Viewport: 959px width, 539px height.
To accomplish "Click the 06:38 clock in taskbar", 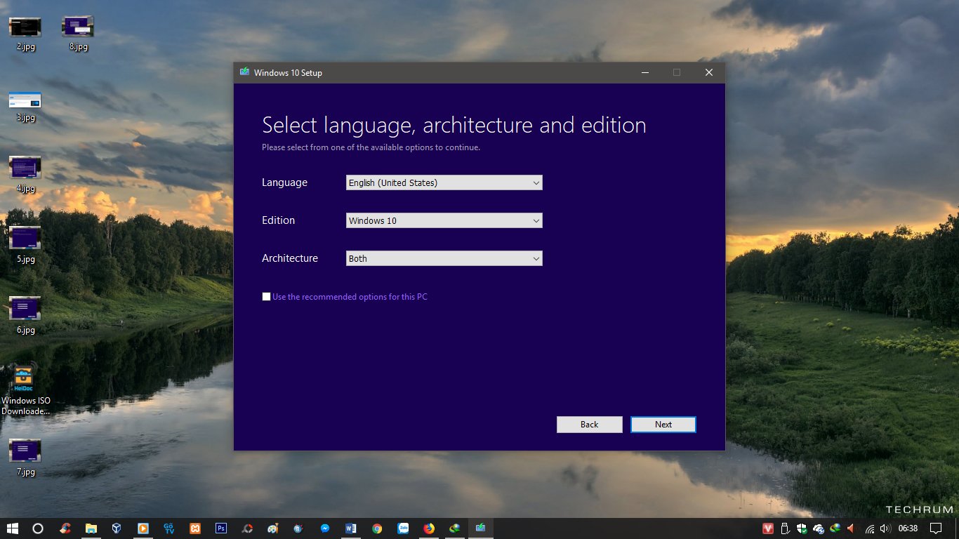I will [x=908, y=528].
